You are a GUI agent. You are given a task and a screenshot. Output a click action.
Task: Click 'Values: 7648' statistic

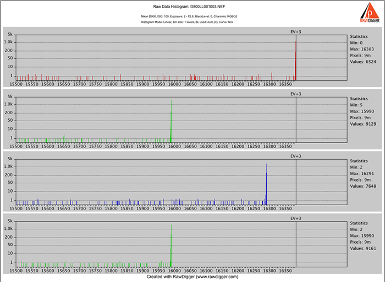point(363,186)
